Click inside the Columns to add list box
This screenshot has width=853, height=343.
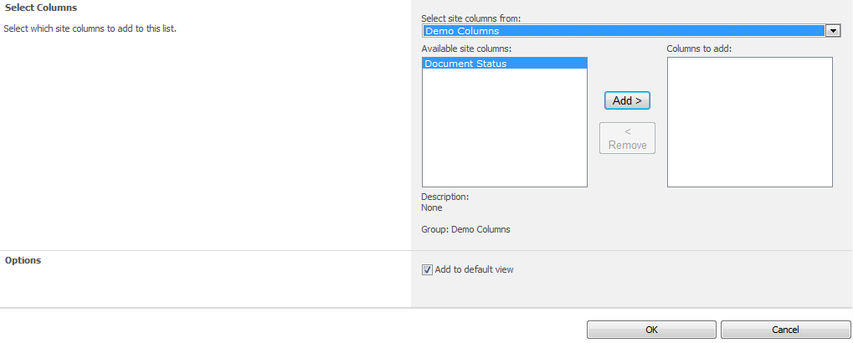click(x=749, y=121)
